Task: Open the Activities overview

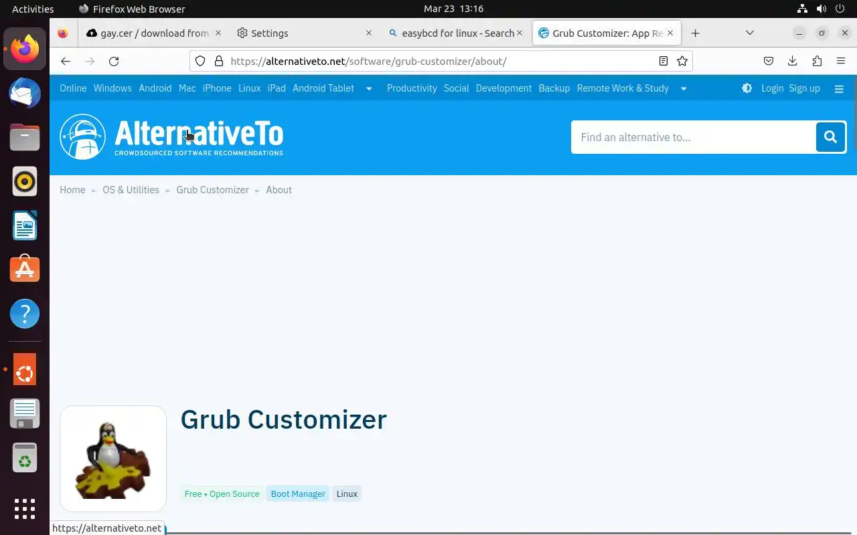Action: point(33,9)
